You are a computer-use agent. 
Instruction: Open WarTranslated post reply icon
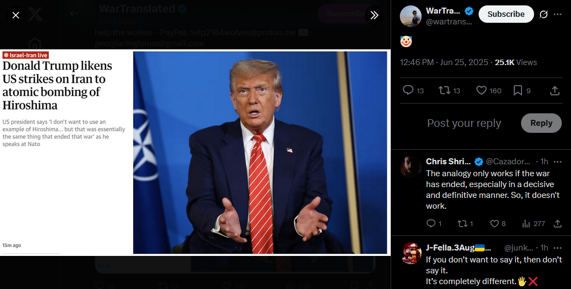point(408,90)
